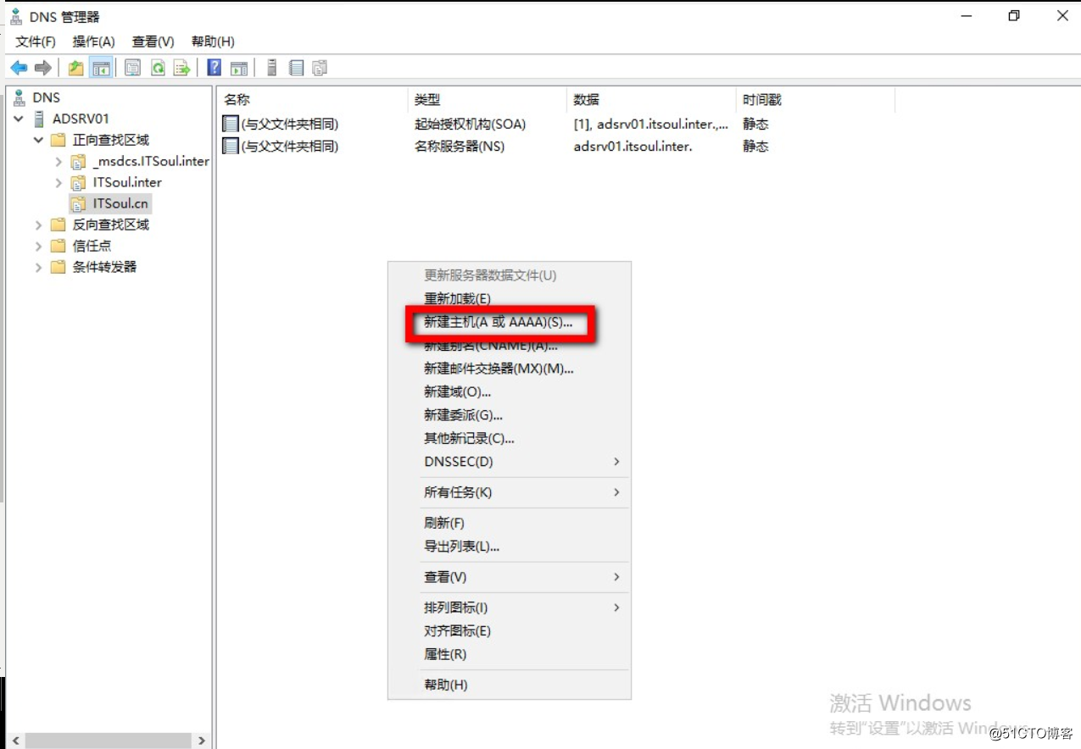Click the DNS root node icon
This screenshot has height=749, width=1081.
20,97
